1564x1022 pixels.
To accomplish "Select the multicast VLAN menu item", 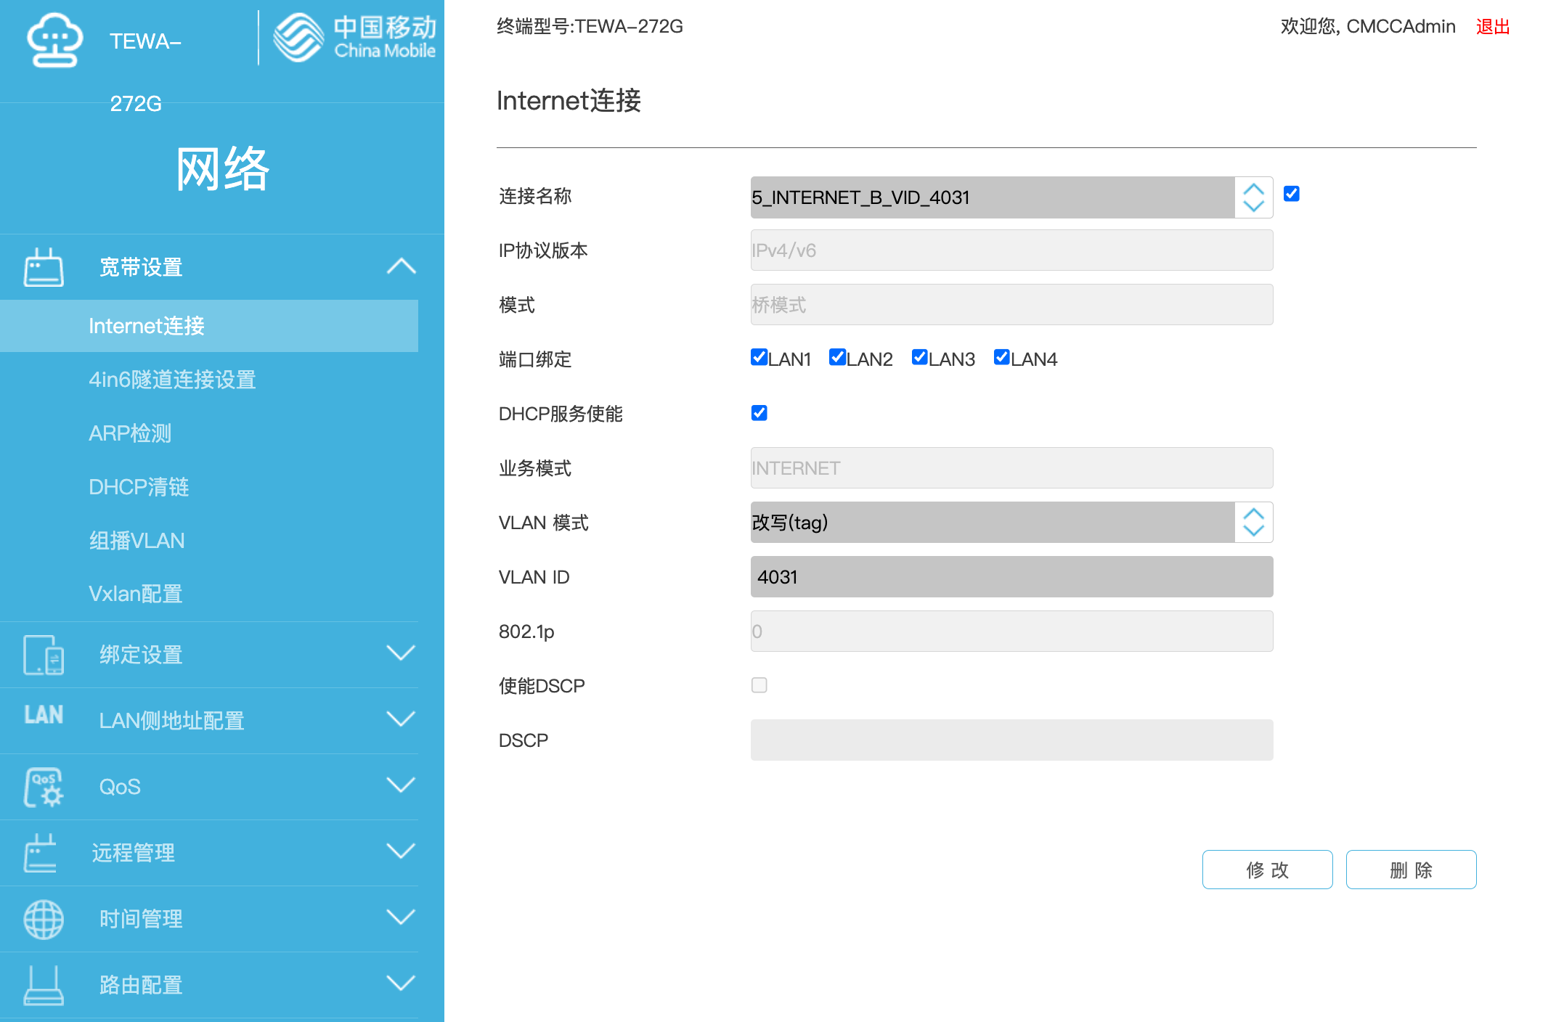I will (137, 541).
